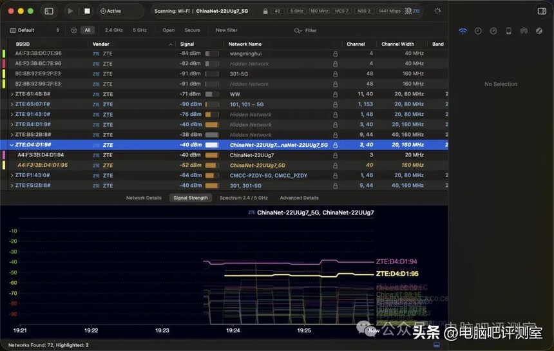Click ZTE vendor logo in ZTE:61:4B:B# row

click(x=96, y=94)
